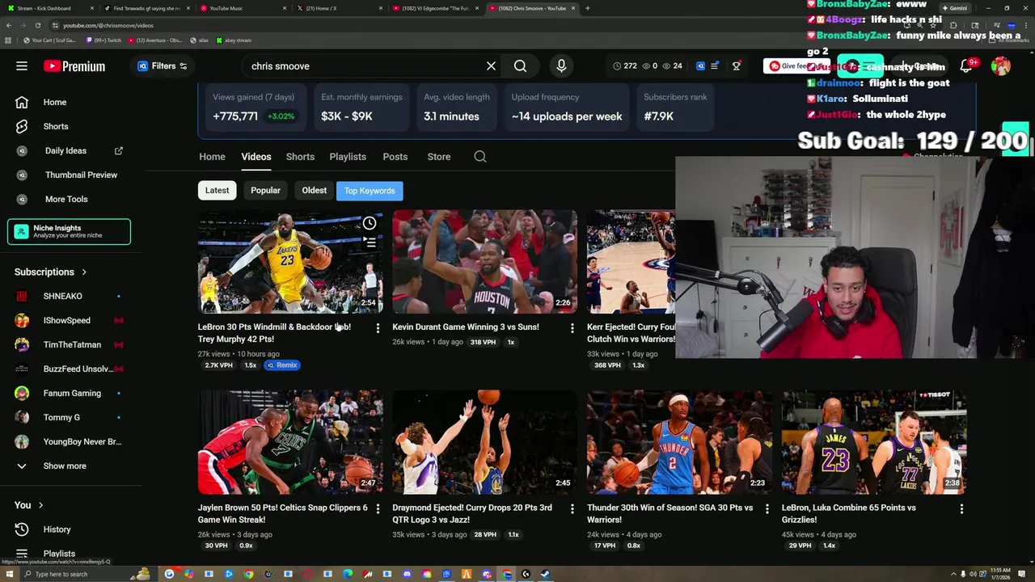This screenshot has height=582, width=1035.
Task: Open Kevin Durant Game Winning 3 thumbnail
Action: [x=484, y=262]
